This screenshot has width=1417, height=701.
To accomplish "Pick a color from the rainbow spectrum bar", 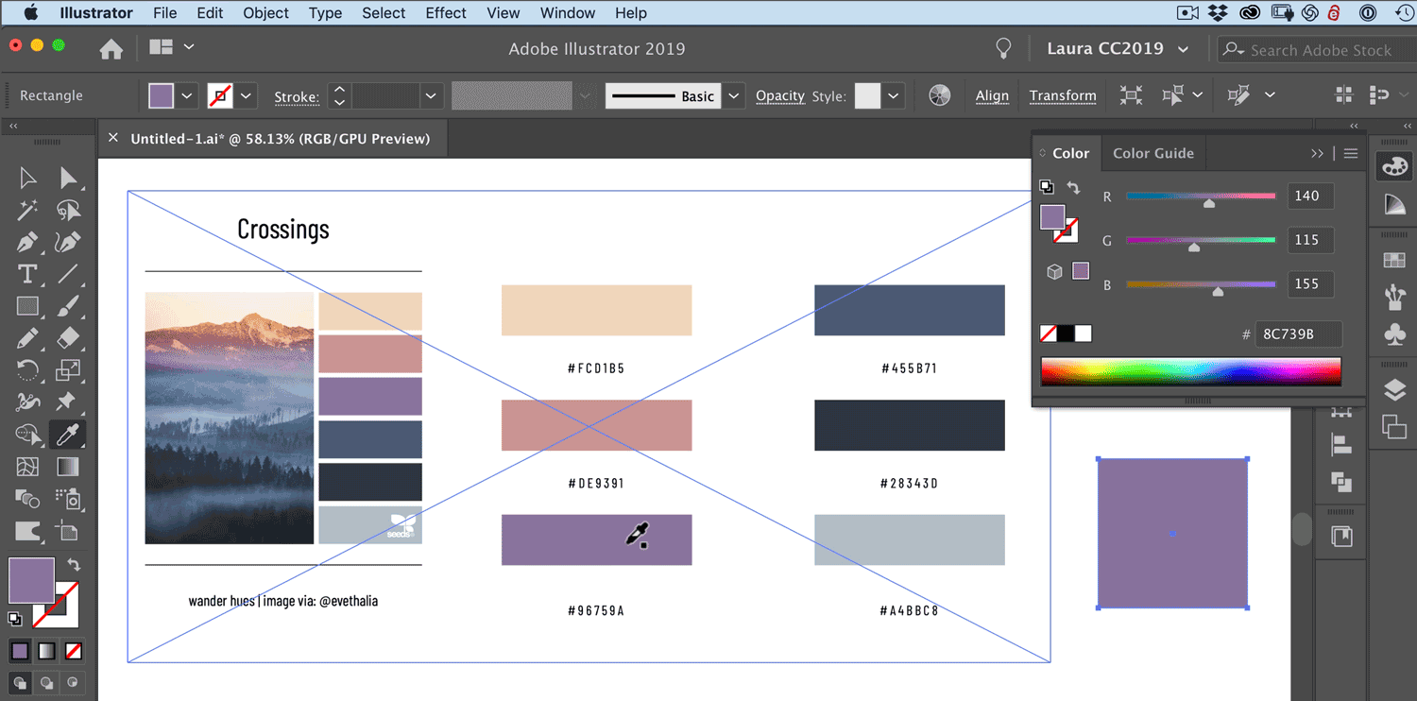I will (x=1190, y=370).
